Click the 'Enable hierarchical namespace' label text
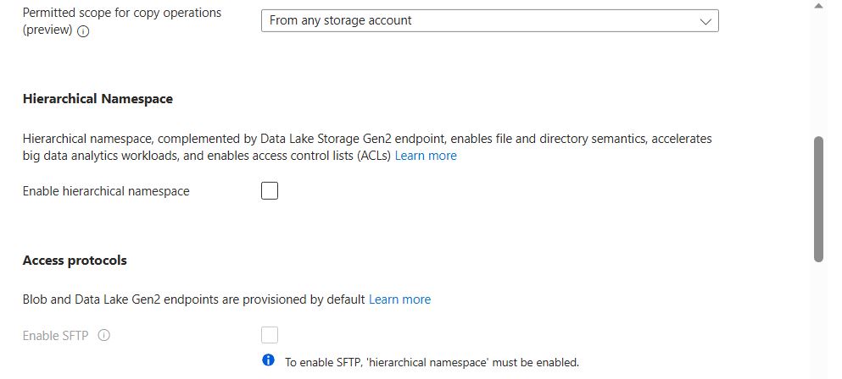 (x=106, y=191)
